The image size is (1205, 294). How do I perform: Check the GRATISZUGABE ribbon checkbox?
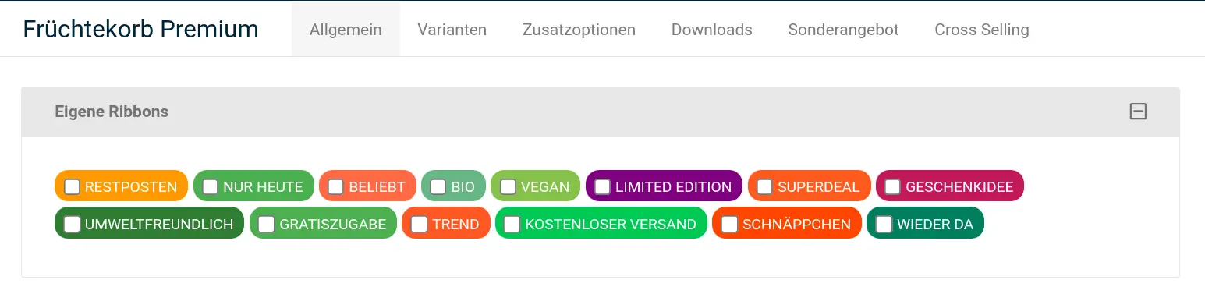click(x=267, y=224)
